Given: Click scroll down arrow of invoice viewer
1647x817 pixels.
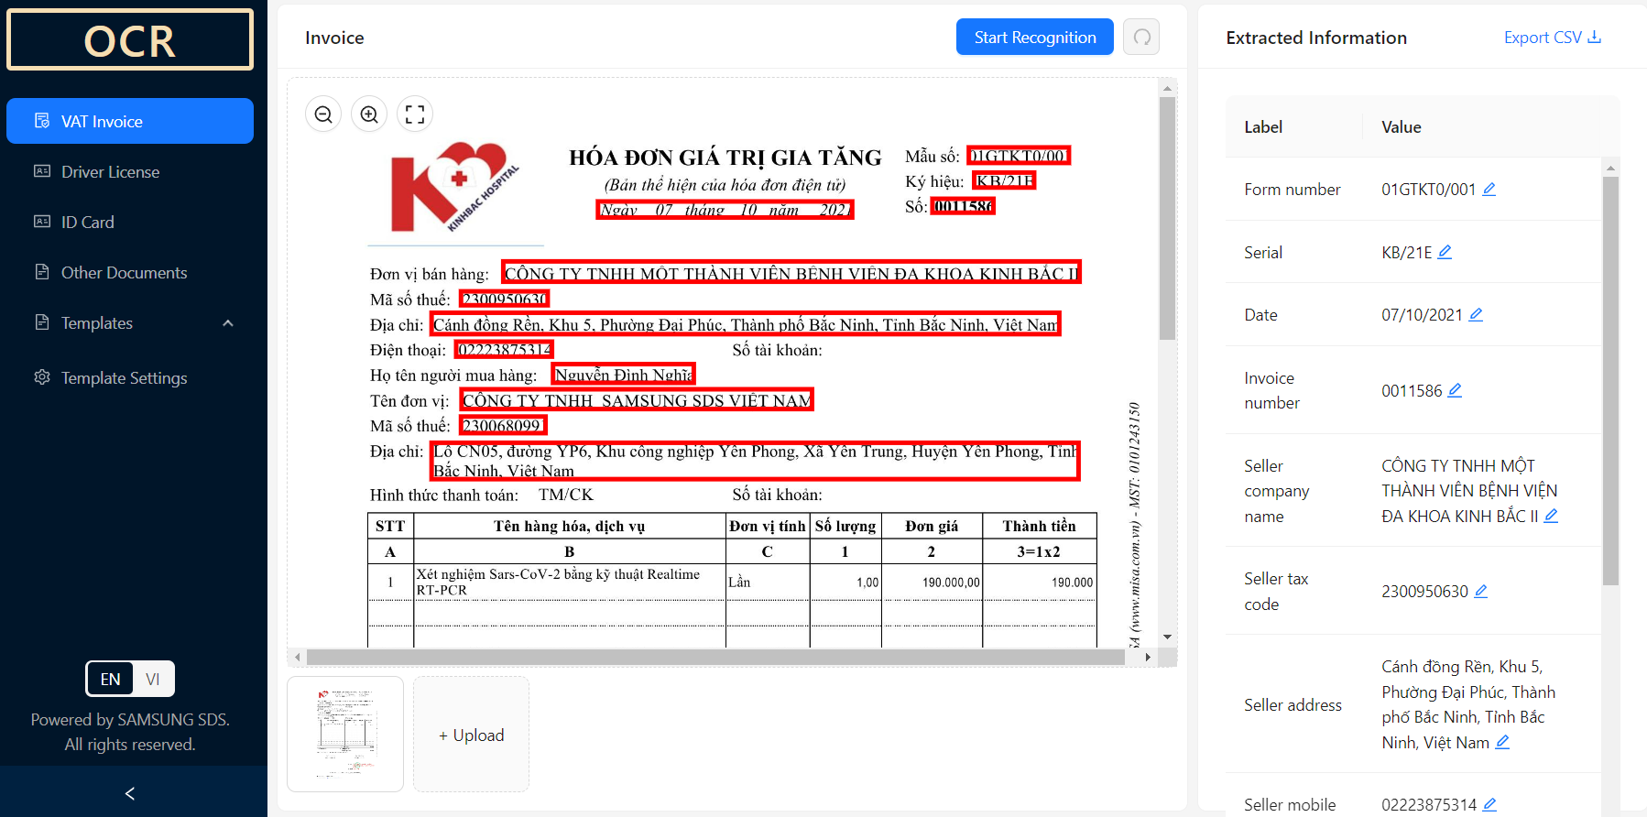Looking at the screenshot, I should (1167, 637).
